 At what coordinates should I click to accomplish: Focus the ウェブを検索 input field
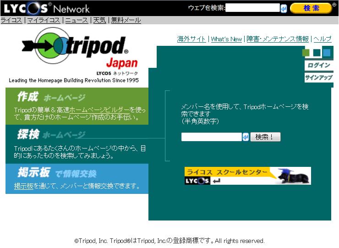[252, 8]
